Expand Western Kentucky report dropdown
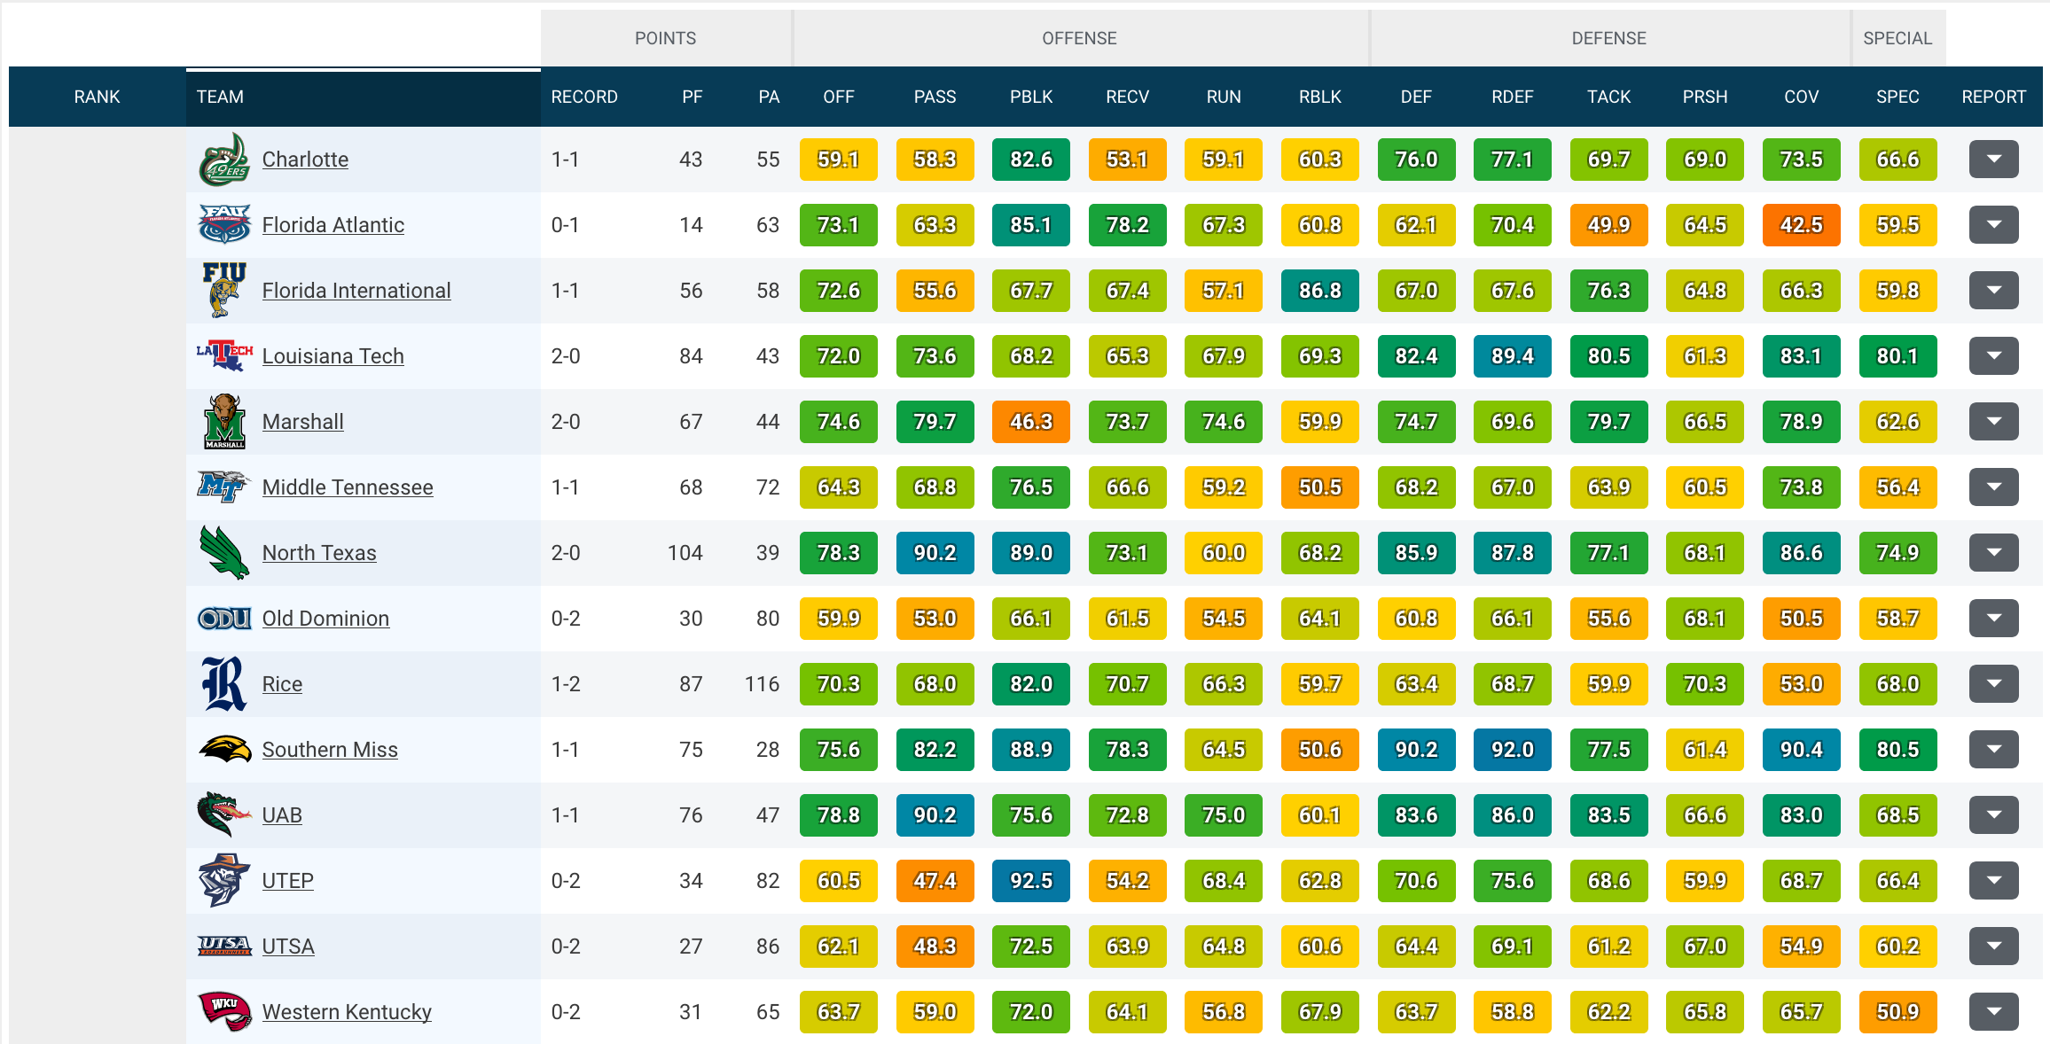 pos(1993,1012)
